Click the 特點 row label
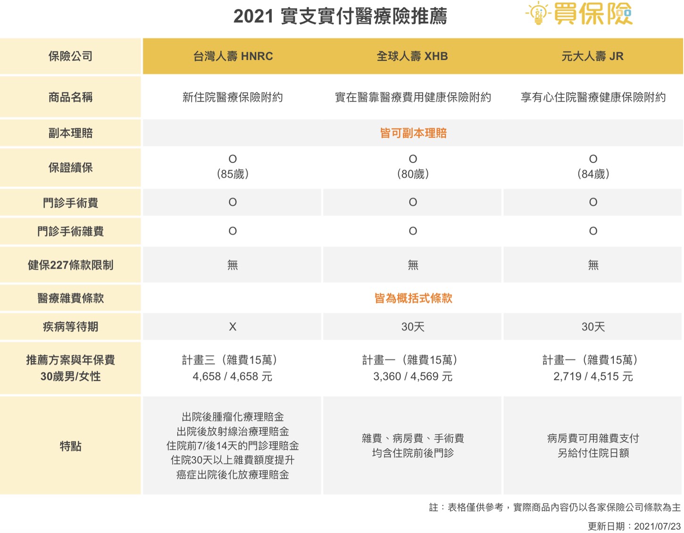This screenshot has width=684, height=533. pos(70,446)
